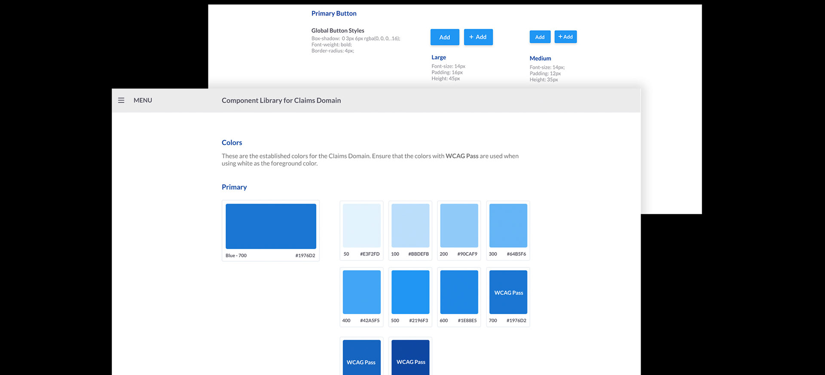This screenshot has width=825, height=375.
Task: Click the medium + Add button in back window
Action: click(565, 37)
